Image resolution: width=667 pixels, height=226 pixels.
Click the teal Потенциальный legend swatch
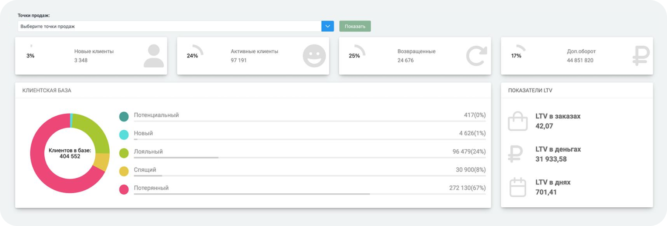pyautogui.click(x=124, y=116)
